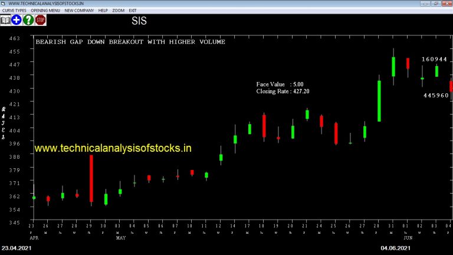Click the red STOP sign icon
This screenshot has height=255, width=453.
(x=41, y=20)
